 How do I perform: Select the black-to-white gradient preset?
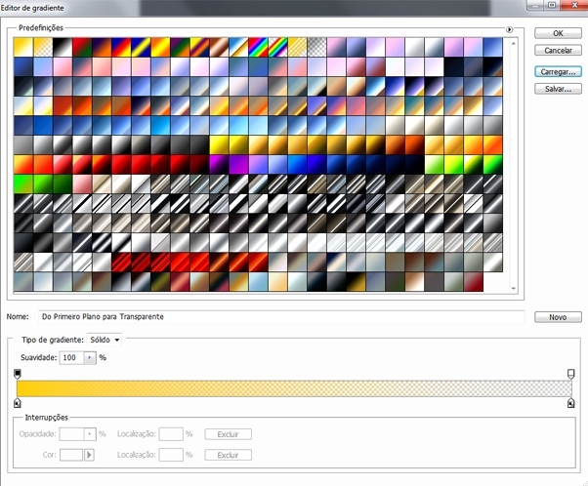pyautogui.click(x=63, y=47)
